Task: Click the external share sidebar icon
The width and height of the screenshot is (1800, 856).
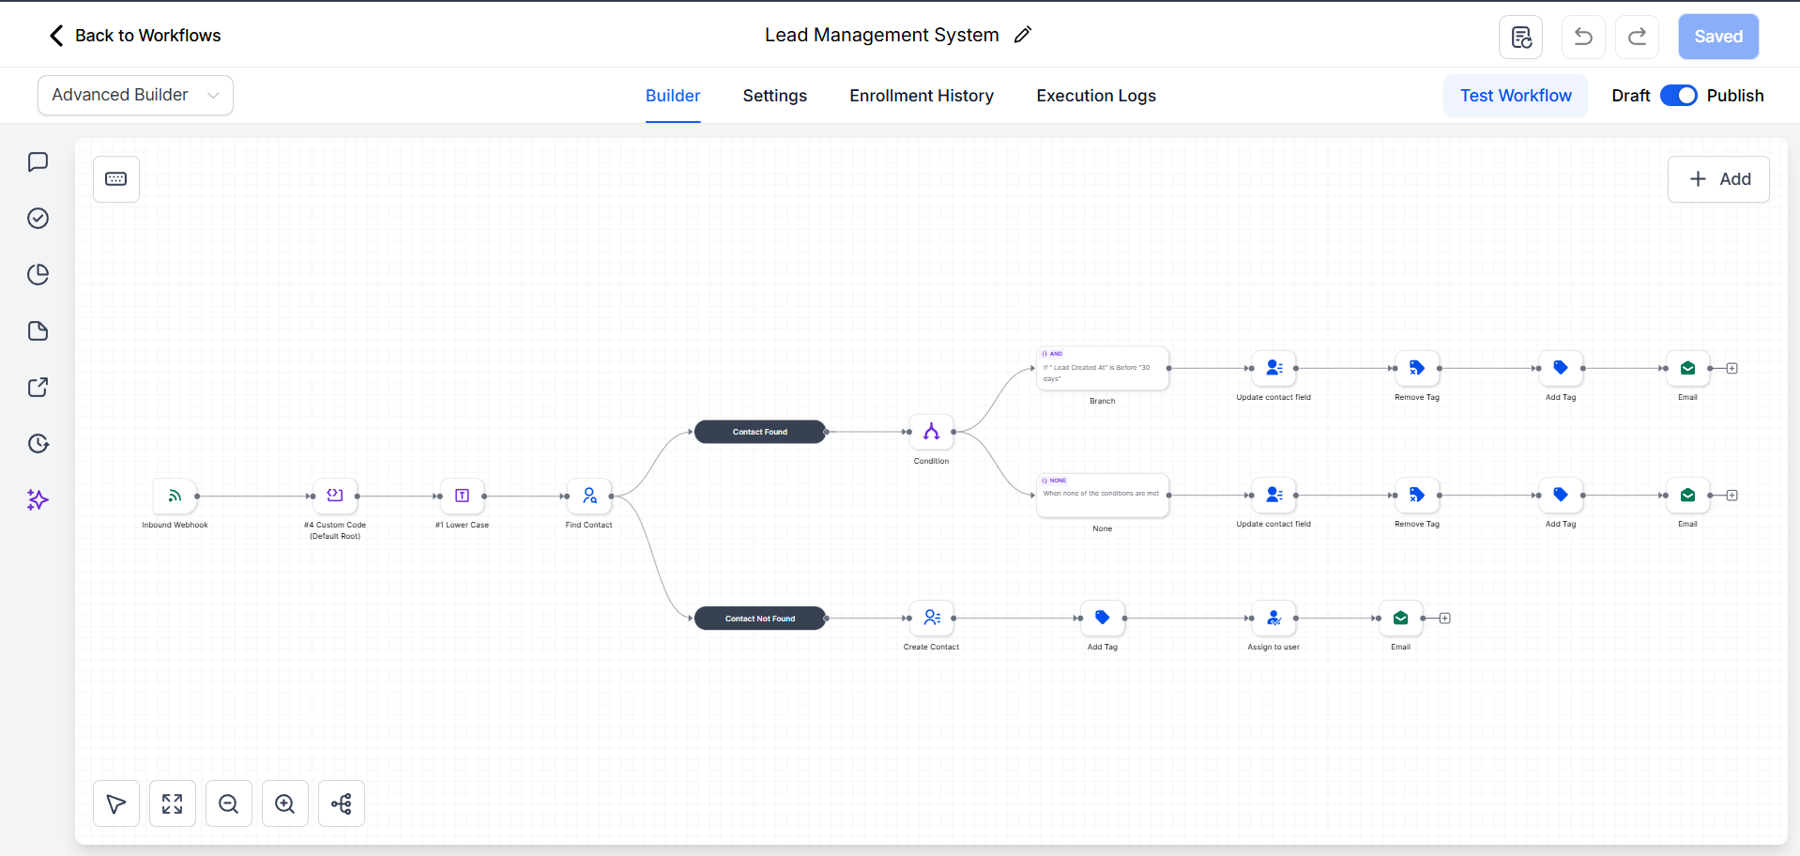Action: [x=38, y=388]
